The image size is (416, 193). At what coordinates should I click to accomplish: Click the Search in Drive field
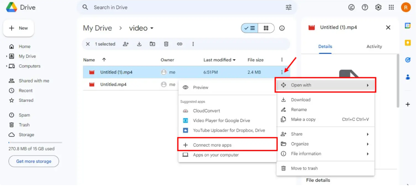click(187, 7)
